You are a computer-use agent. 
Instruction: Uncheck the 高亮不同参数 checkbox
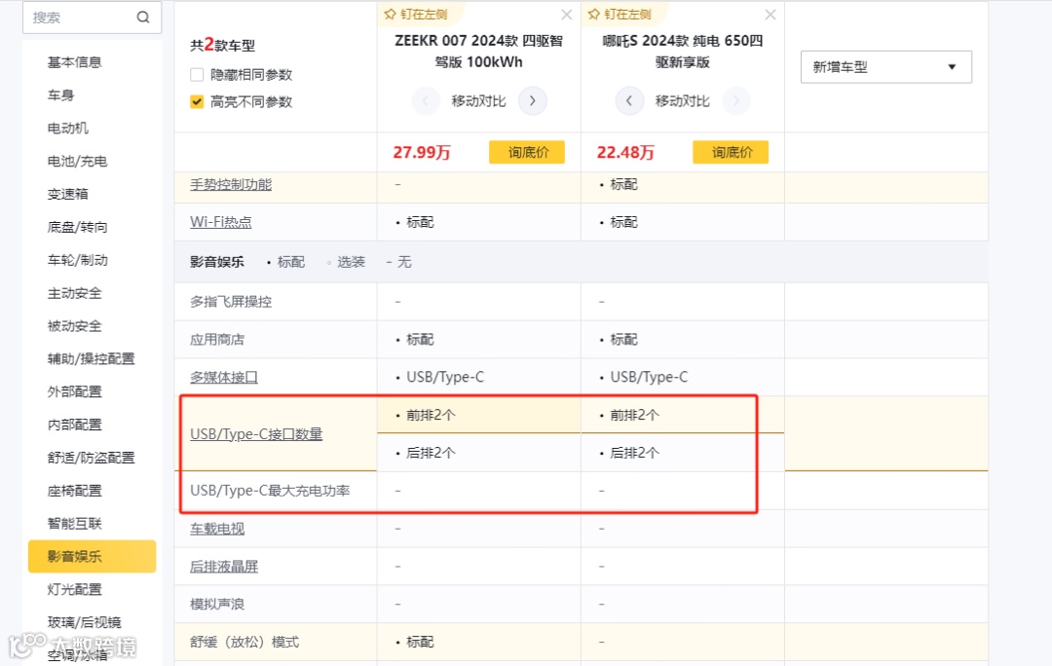coord(197,102)
